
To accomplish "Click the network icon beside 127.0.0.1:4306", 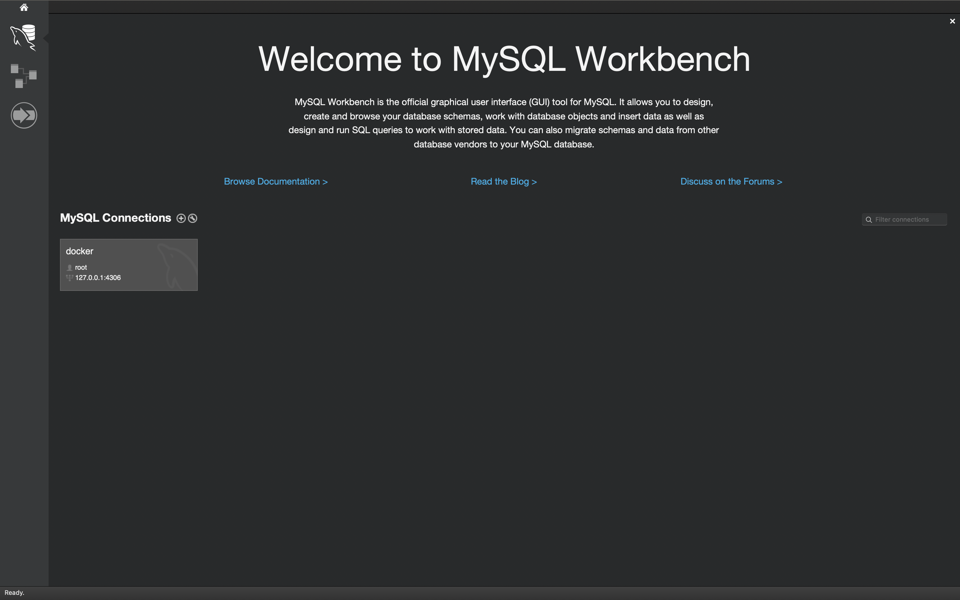I will [69, 278].
